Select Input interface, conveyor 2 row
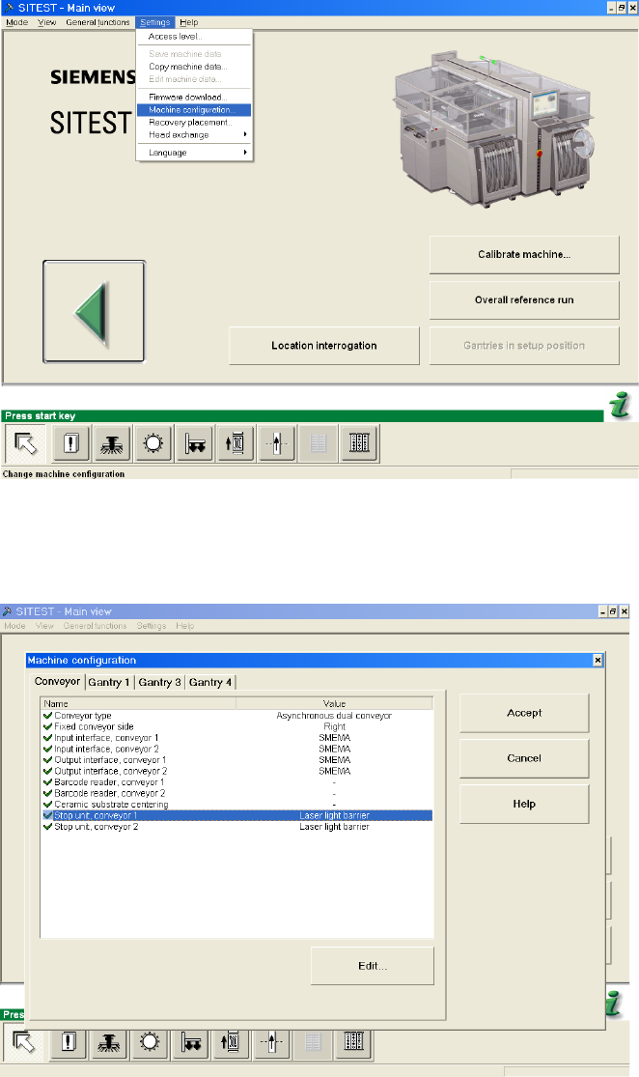639x1077 pixels. click(x=236, y=749)
